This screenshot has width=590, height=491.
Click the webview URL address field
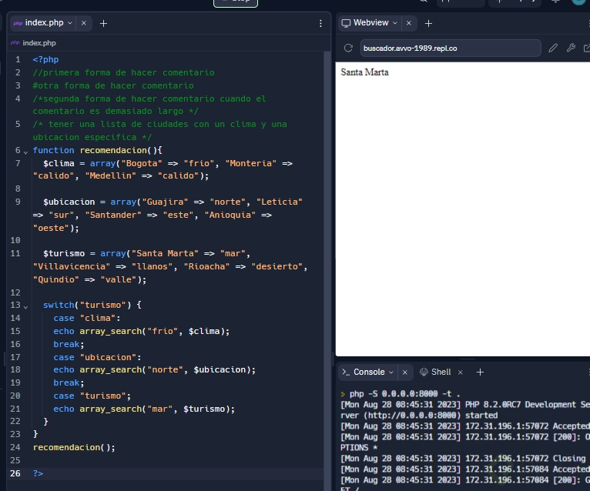(451, 48)
